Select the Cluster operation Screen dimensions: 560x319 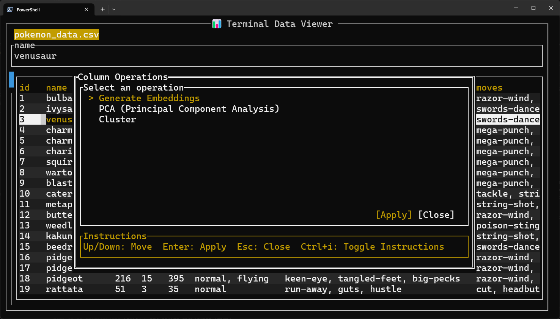click(x=118, y=119)
